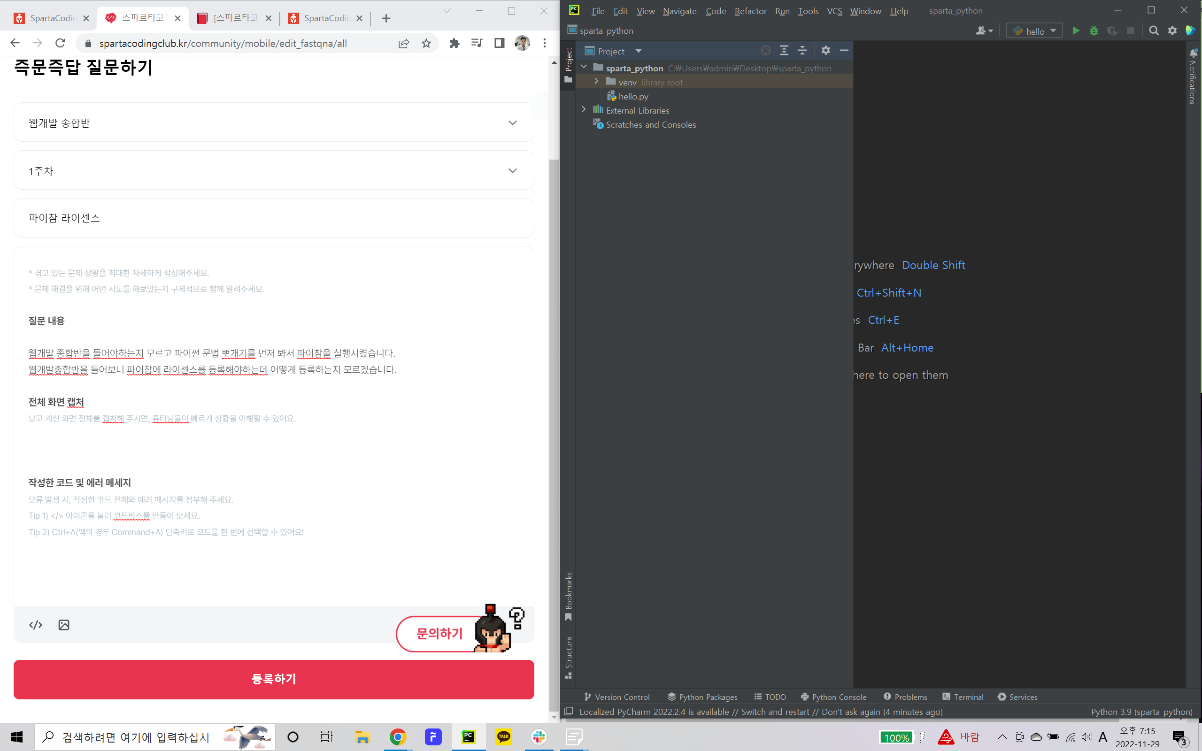Select hello.py in project tree

633,96
